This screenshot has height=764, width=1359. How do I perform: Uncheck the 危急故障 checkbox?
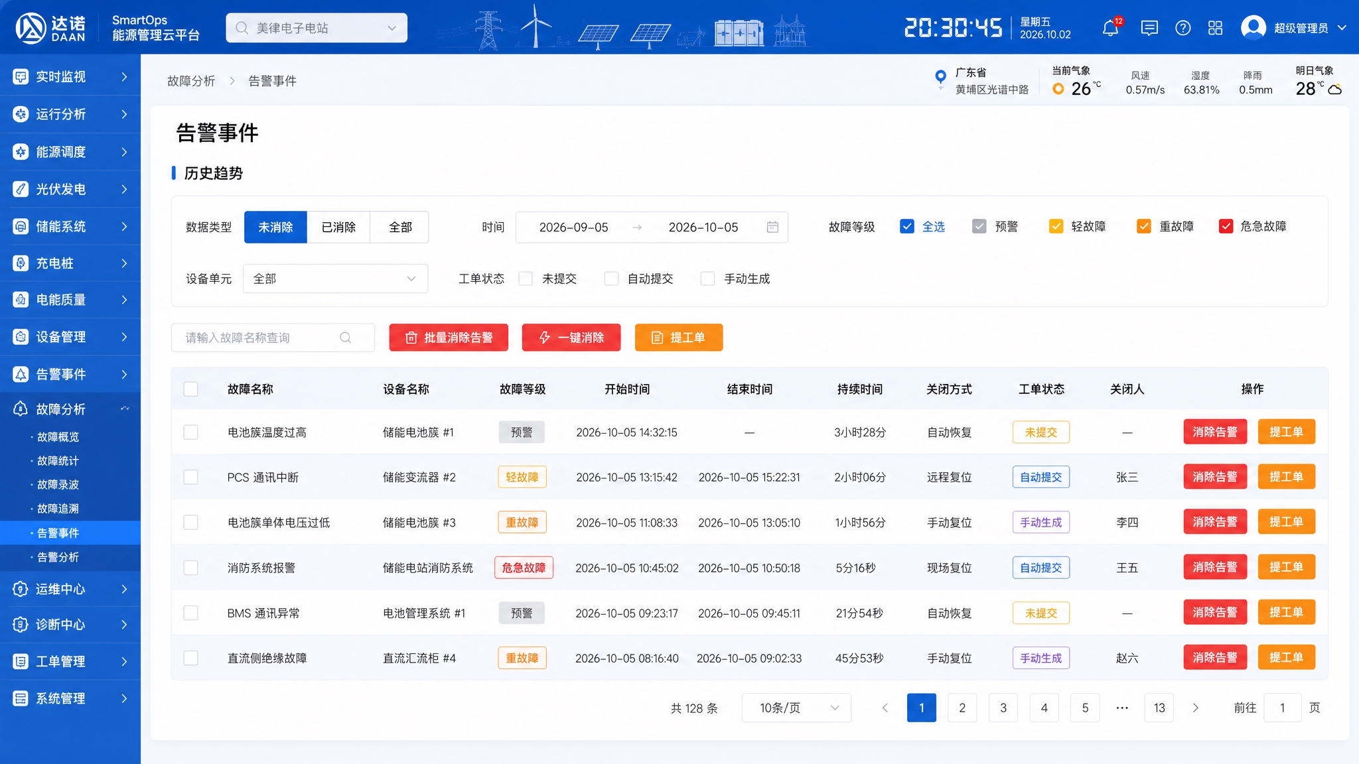click(1226, 227)
